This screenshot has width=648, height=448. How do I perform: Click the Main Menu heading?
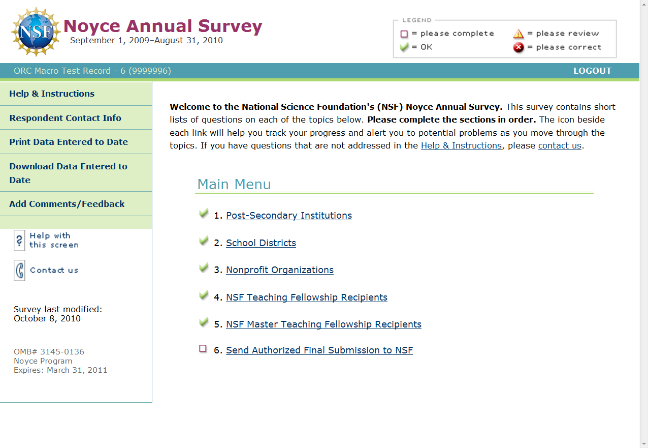coord(234,184)
